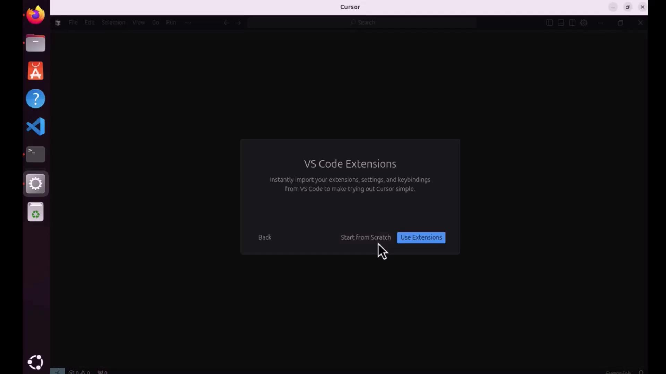666x374 pixels.
Task: Open Terminal from the Ubuntu dock
Action: (36, 154)
